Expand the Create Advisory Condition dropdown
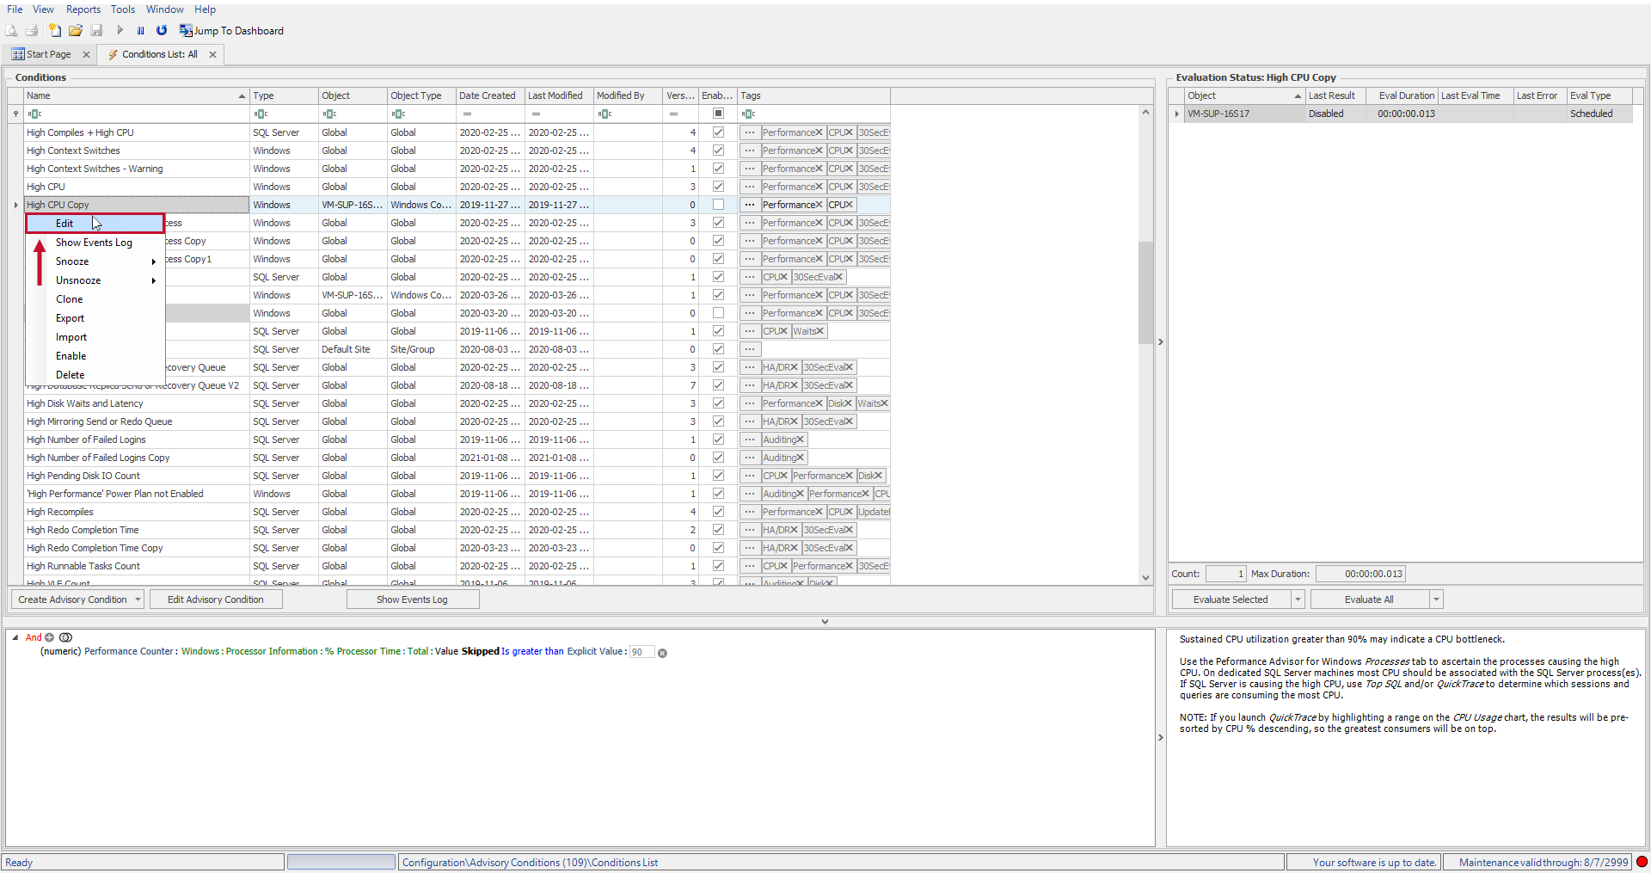This screenshot has width=1651, height=873. [138, 599]
